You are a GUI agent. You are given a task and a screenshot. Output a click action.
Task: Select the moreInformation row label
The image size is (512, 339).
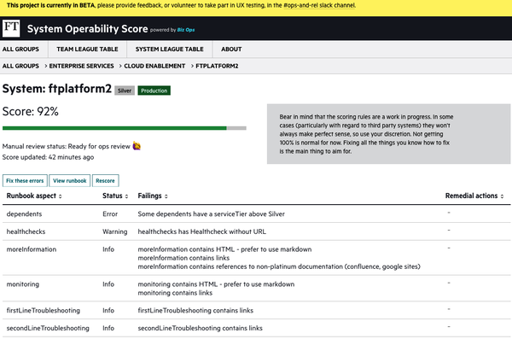pos(32,249)
